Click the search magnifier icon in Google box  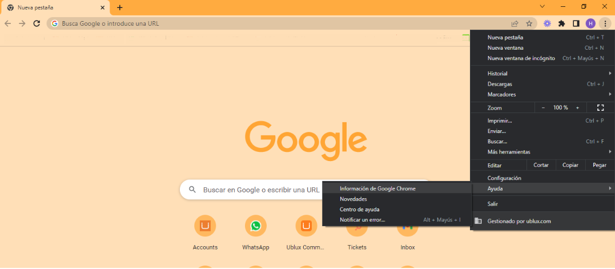click(x=192, y=190)
